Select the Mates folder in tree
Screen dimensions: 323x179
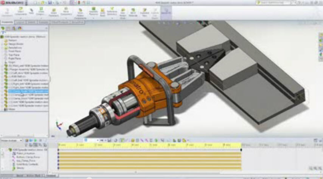click(11, 109)
